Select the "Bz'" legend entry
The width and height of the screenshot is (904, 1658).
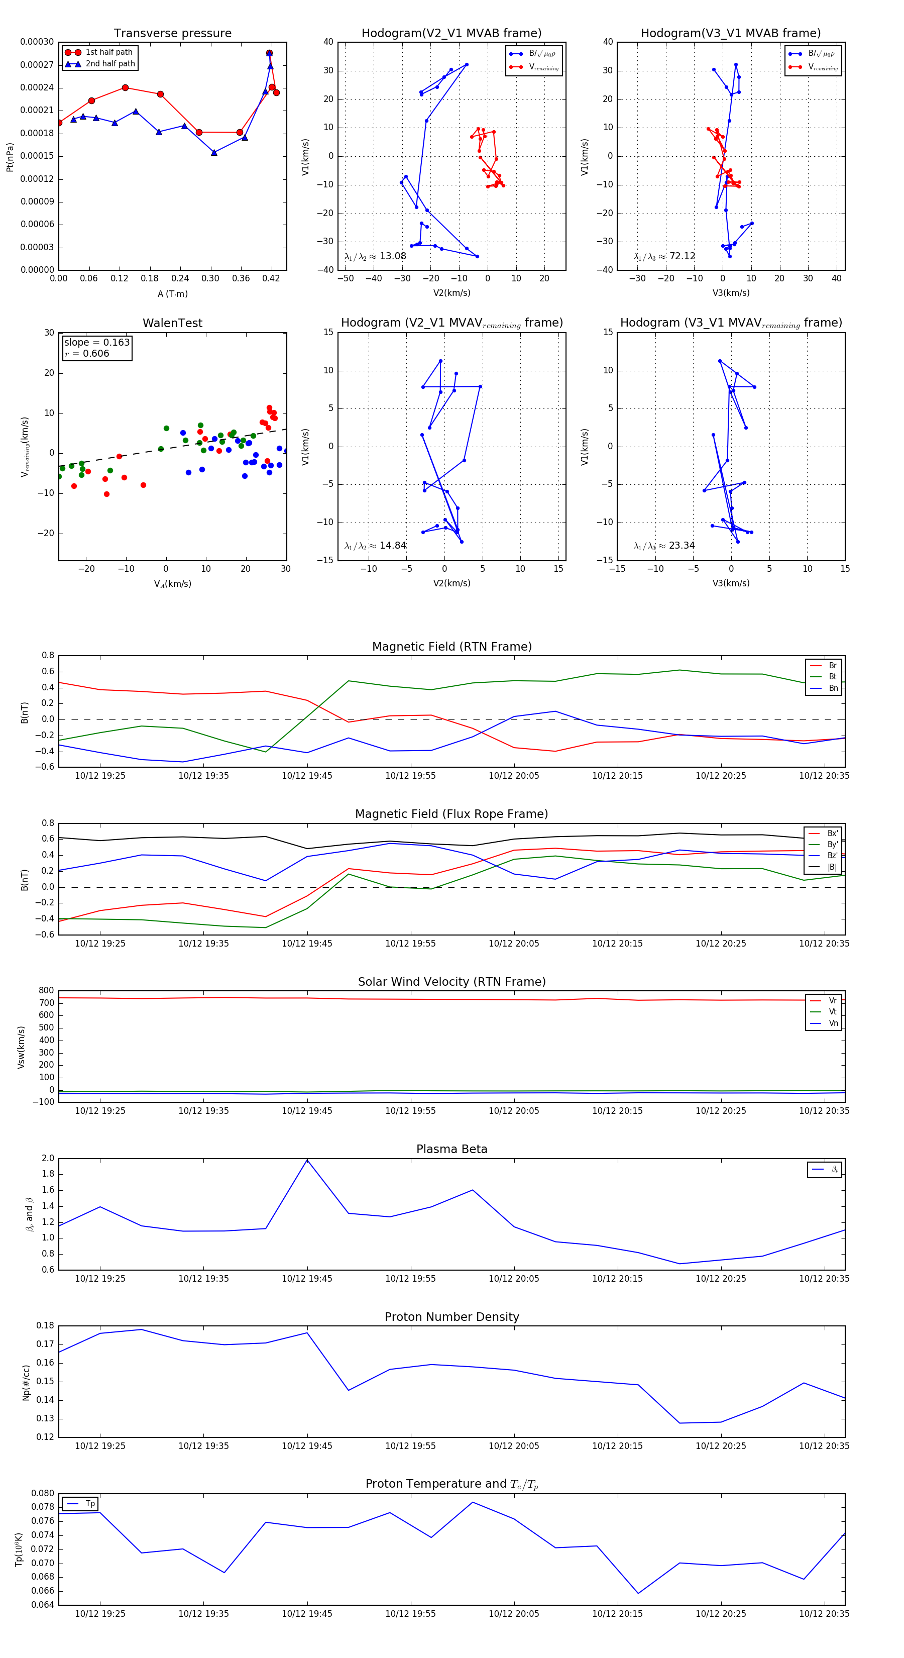pos(824,856)
